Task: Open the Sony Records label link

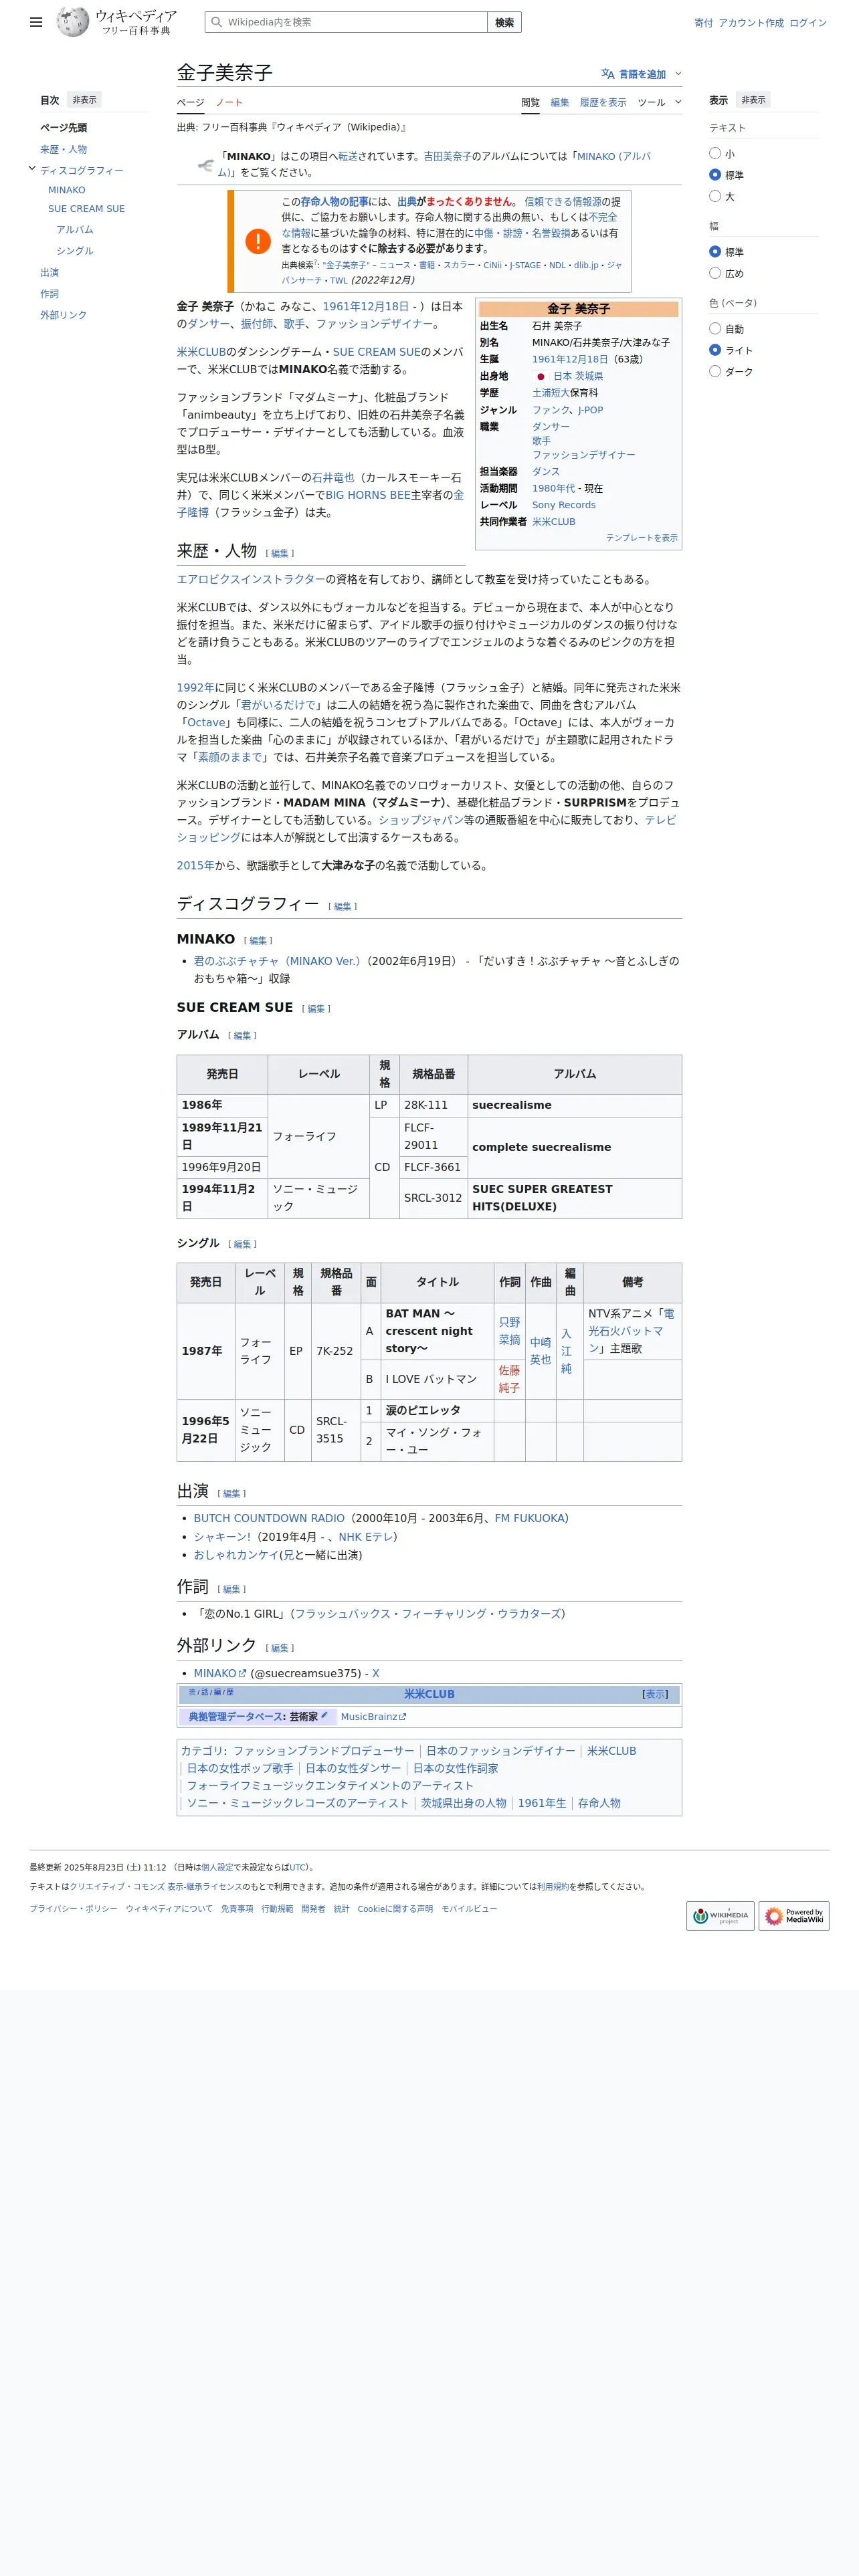Action: coord(563,505)
